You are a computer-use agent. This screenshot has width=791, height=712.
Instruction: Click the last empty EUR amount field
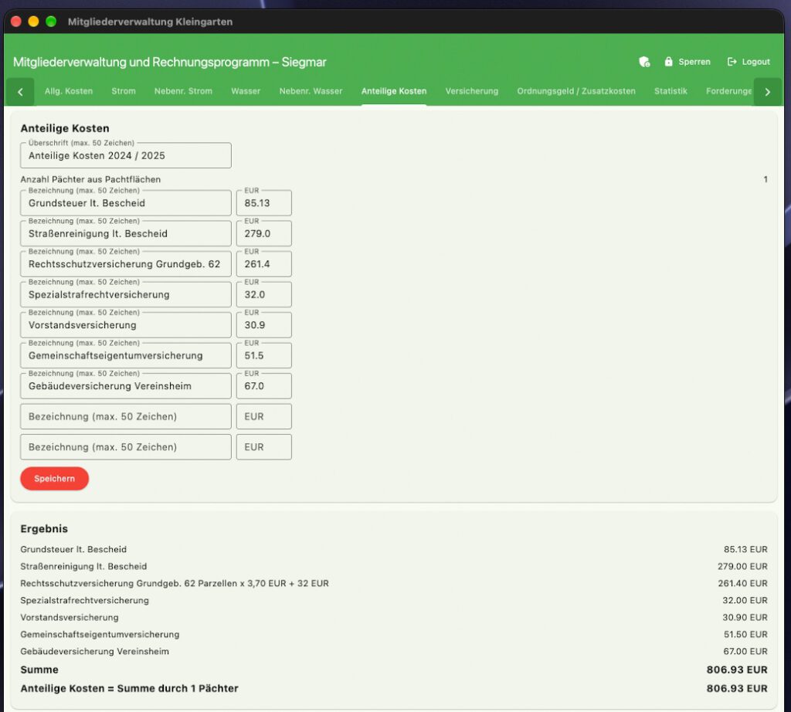[x=264, y=447]
